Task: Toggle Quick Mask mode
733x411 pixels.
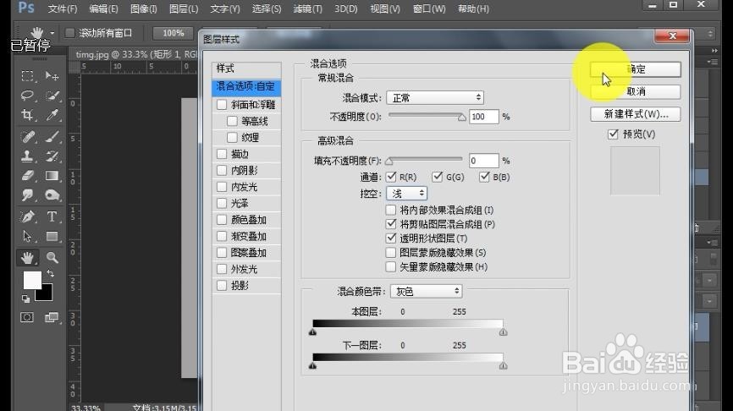Action: pyautogui.click(x=26, y=318)
